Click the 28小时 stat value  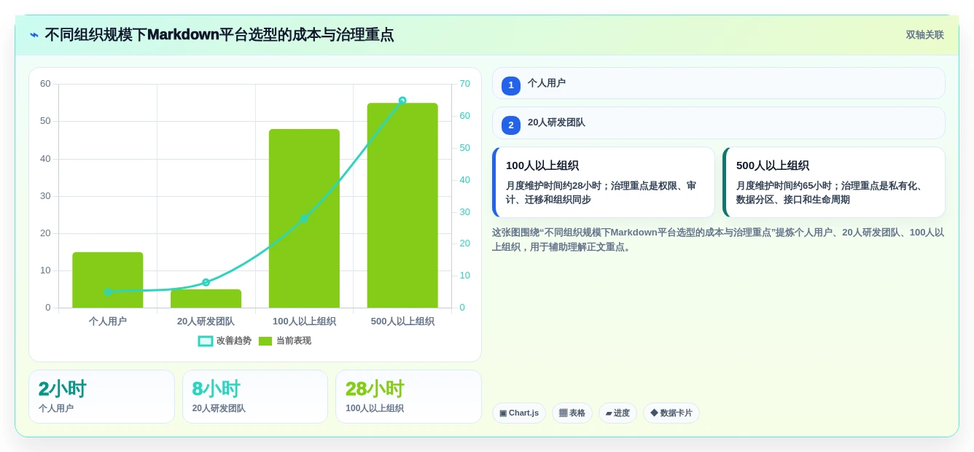pos(375,389)
